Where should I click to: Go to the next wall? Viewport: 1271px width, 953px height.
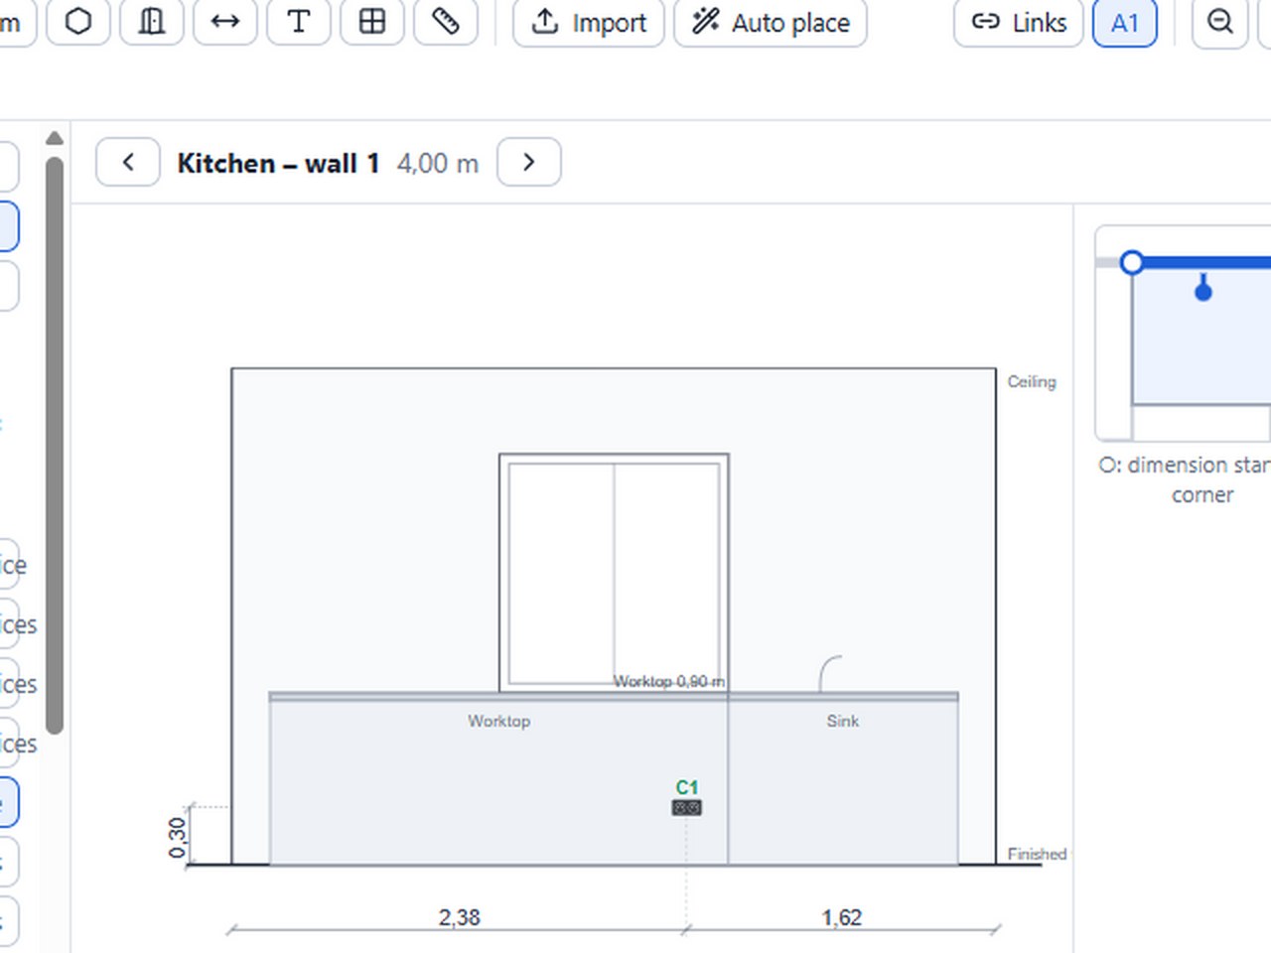click(529, 162)
